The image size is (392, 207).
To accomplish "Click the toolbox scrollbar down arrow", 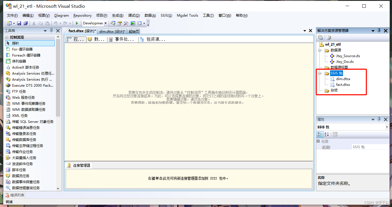I will 58,188.
